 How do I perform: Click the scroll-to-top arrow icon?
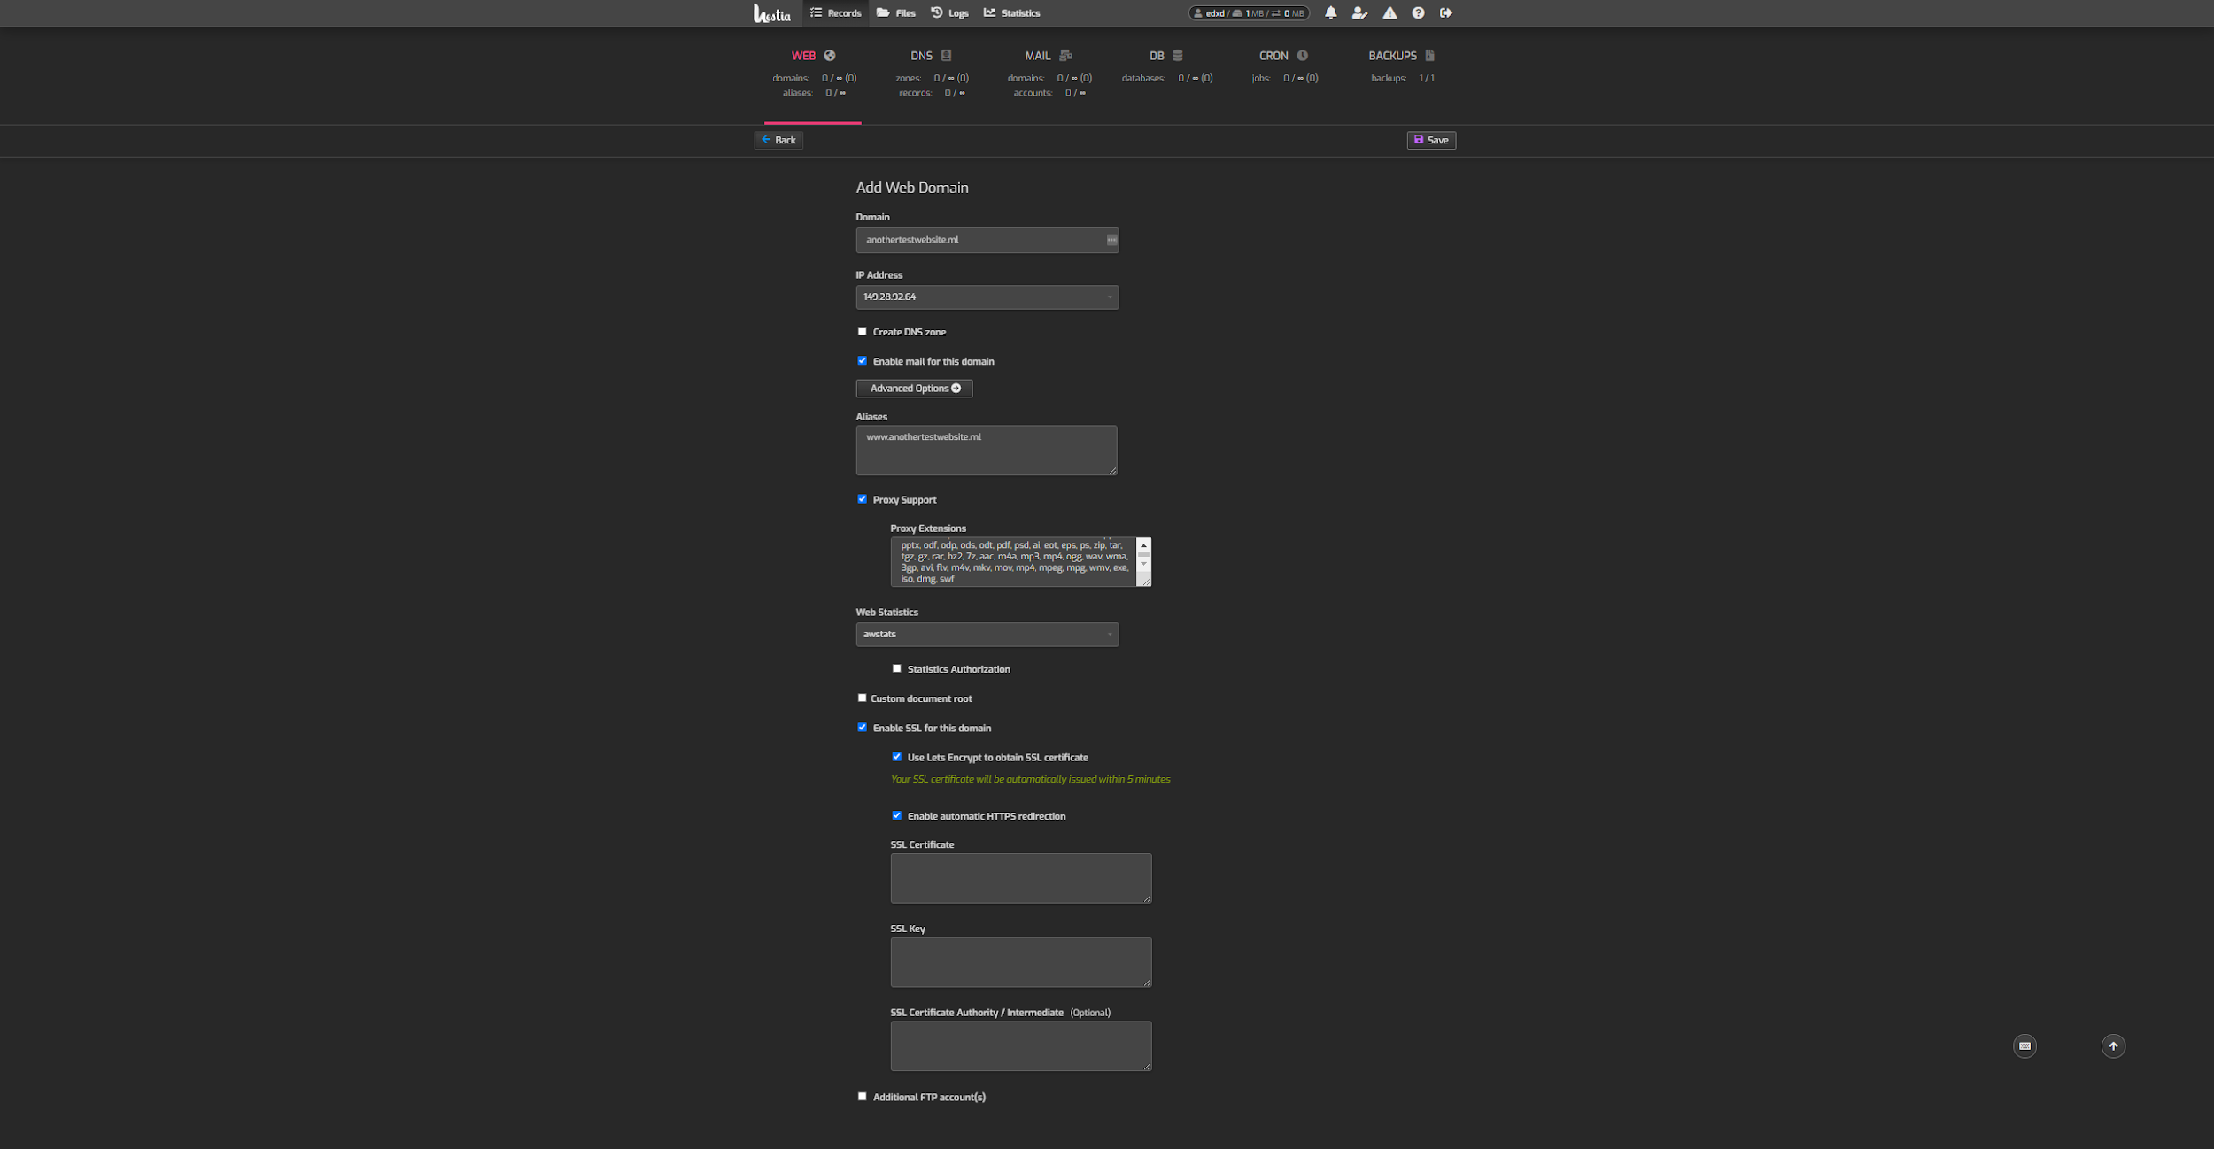pyautogui.click(x=2113, y=1046)
